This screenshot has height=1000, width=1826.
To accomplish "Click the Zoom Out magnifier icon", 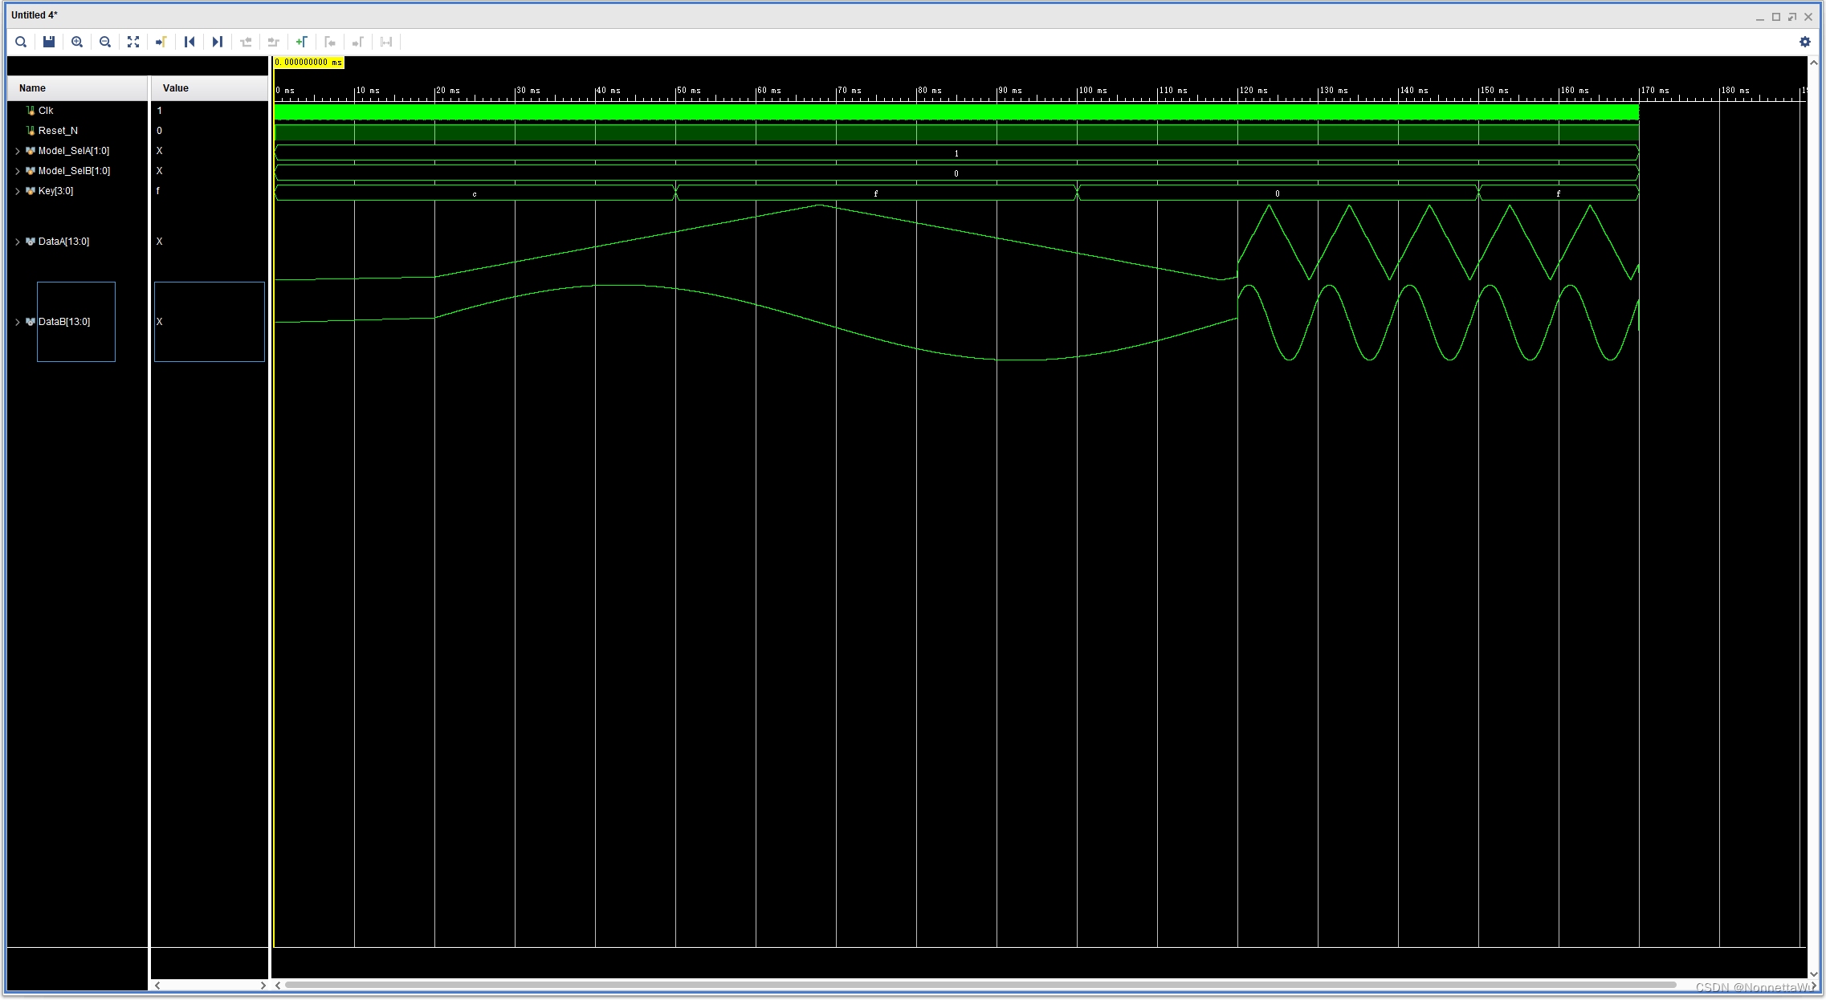I will coord(105,42).
